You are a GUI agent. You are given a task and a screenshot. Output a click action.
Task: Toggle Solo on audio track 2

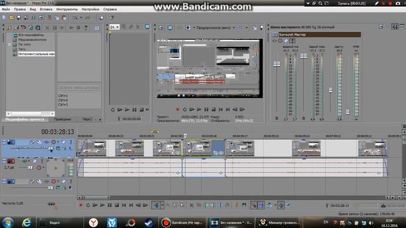pyautogui.click(x=42, y=161)
